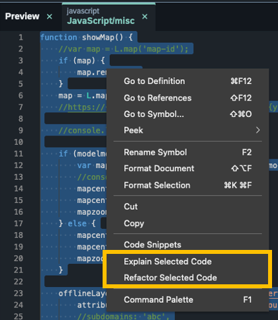
Task: Close the JavaScript/misc tab
Action: 145,17
